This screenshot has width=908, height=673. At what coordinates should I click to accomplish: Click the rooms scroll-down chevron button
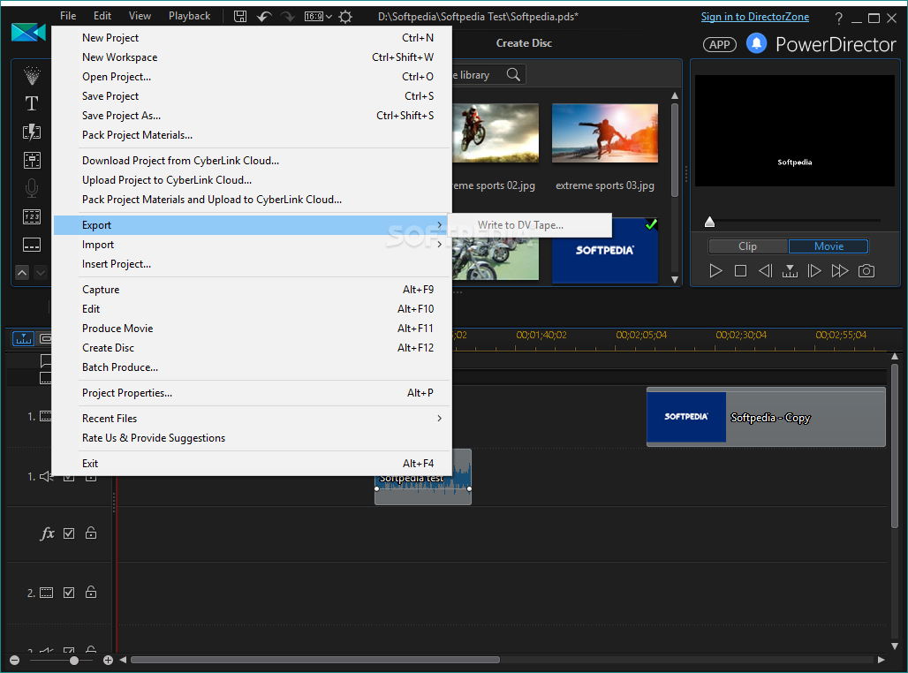click(x=41, y=272)
